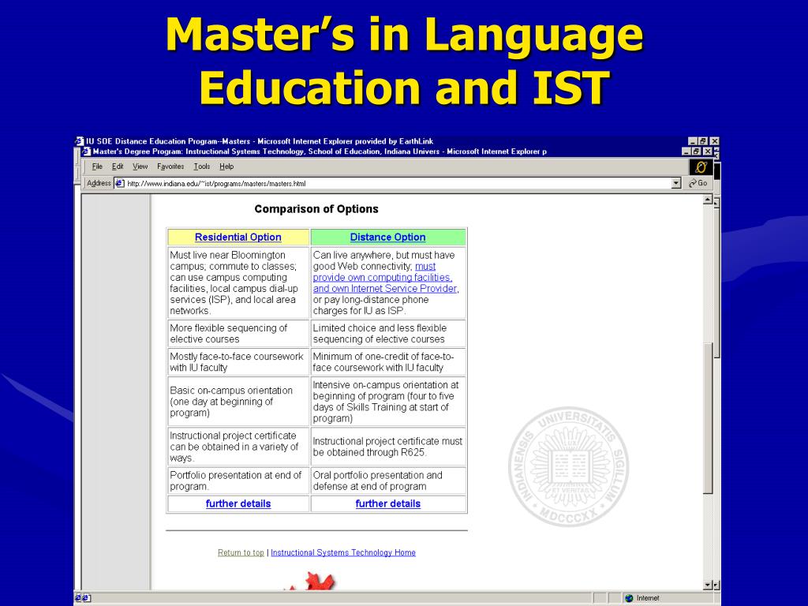Screen dimensions: 808x606
Task: Open the Edit menu
Action: [x=118, y=166]
